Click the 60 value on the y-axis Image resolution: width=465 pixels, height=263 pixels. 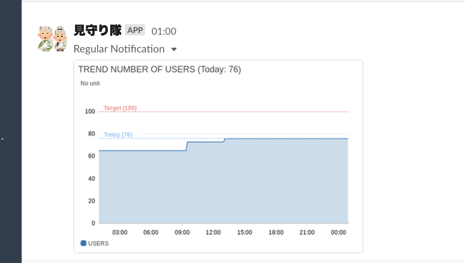pyautogui.click(x=91, y=156)
